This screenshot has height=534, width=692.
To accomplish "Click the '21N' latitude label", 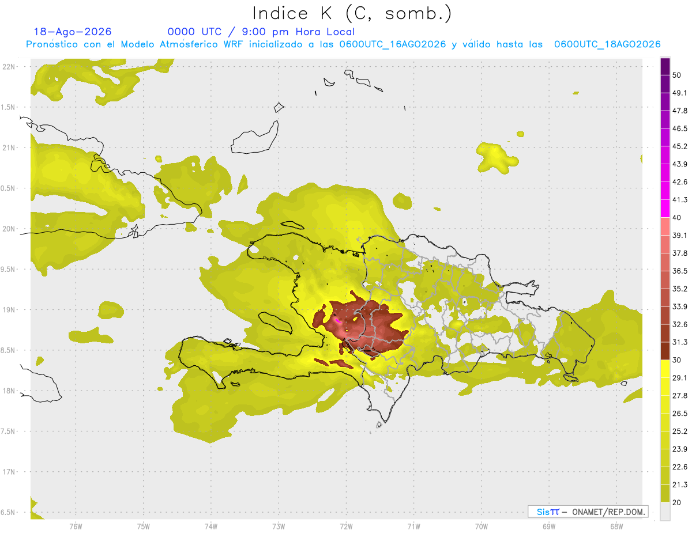I will [9, 147].
